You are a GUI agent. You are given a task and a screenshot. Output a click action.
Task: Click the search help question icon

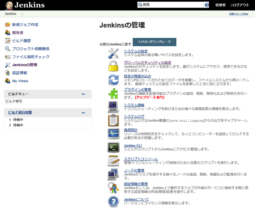click(207, 5)
